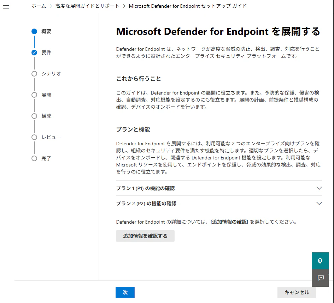Image resolution: width=334 pixels, height=303 pixels.
Task: Click the キャンセル button
Action: [x=297, y=292]
